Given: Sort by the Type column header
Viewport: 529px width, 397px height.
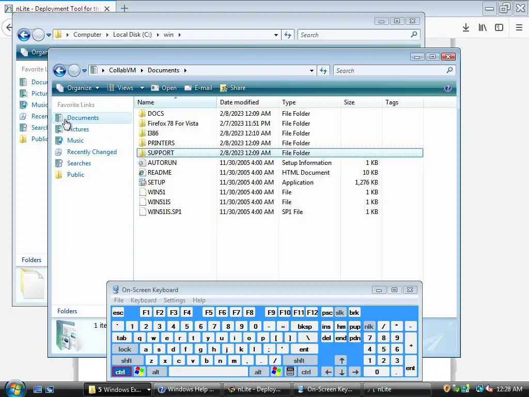Looking at the screenshot, I should (x=310, y=102).
